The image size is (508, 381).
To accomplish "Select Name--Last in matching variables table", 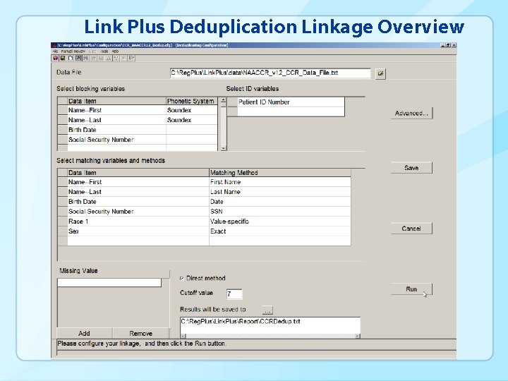I will (138, 192).
